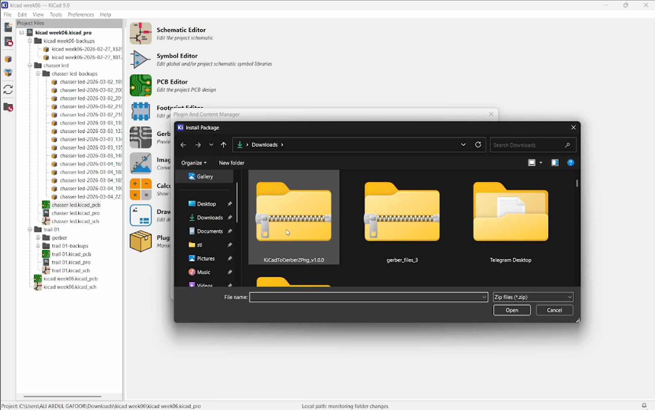This screenshot has height=410, width=655.
Task: Go up one folder level in file dialog
Action: tap(224, 145)
